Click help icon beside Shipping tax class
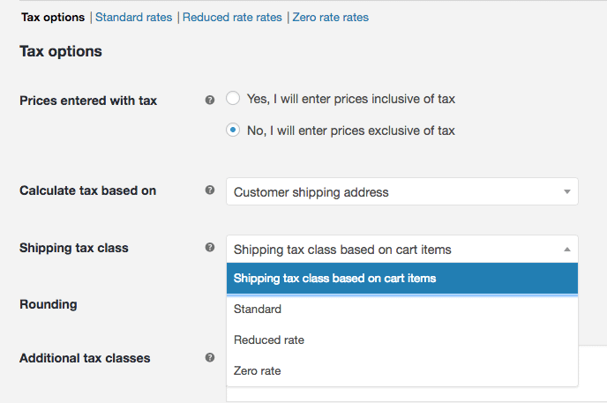The width and height of the screenshot is (607, 403). tap(210, 247)
